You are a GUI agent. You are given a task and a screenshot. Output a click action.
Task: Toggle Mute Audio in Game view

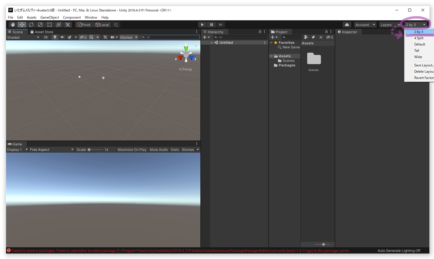pos(159,149)
